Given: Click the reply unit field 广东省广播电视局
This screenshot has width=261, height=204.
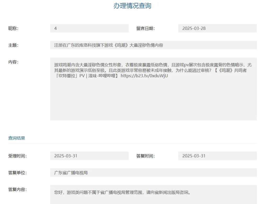Looking at the screenshot, I should coord(154,173).
